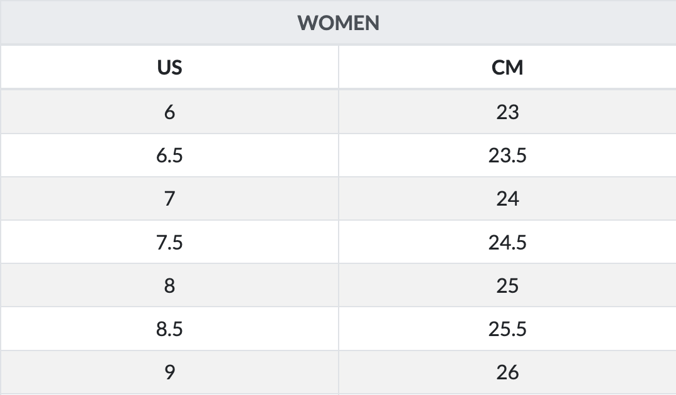Click the number 7 in US column
The image size is (676, 395).
pos(169,199)
